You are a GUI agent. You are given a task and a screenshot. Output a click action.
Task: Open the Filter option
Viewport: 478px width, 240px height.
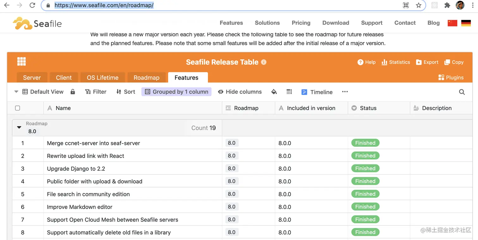coord(96,92)
